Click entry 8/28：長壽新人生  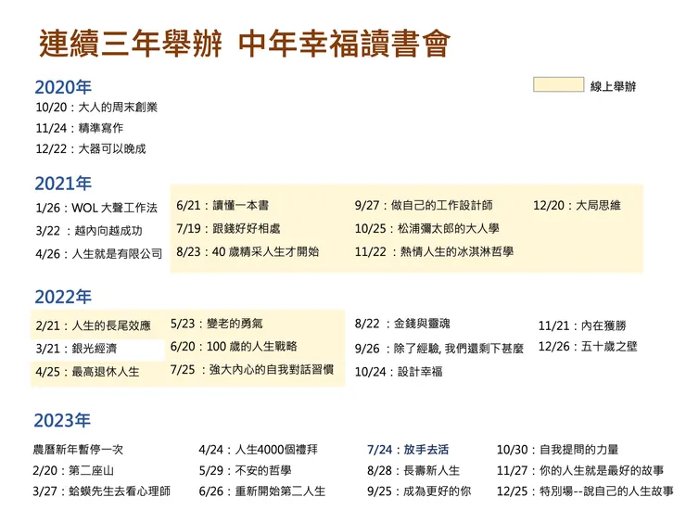click(x=413, y=471)
